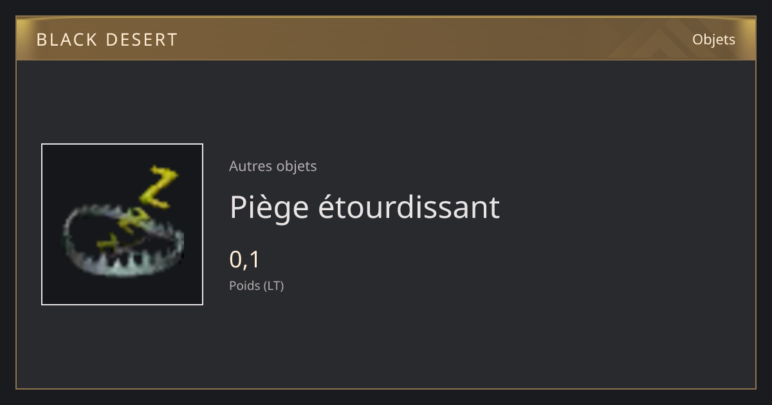Click the word Piège in title

270,208
